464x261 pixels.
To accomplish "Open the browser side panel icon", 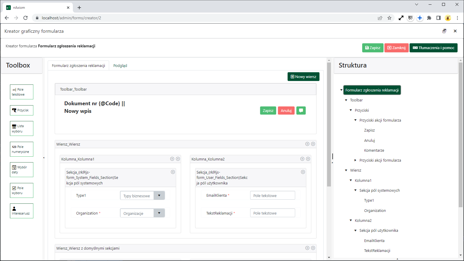I will point(439,18).
